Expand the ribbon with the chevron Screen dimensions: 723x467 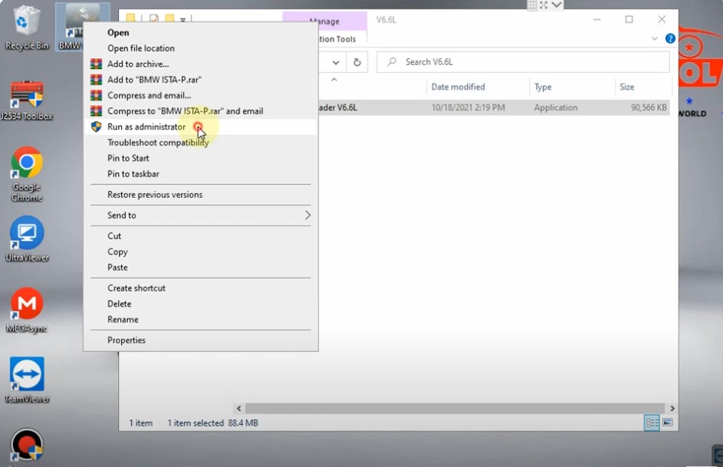(655, 38)
